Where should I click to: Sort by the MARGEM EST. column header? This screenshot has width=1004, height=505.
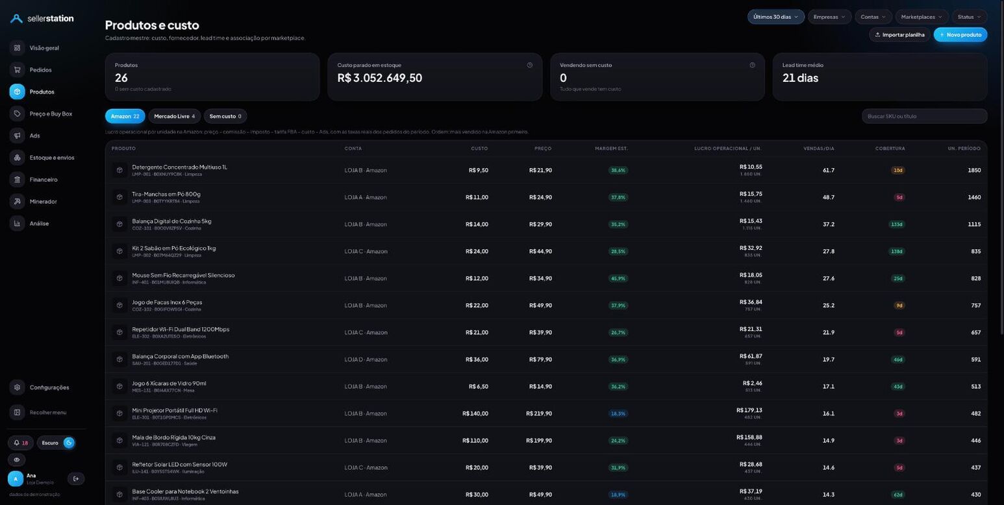611,149
